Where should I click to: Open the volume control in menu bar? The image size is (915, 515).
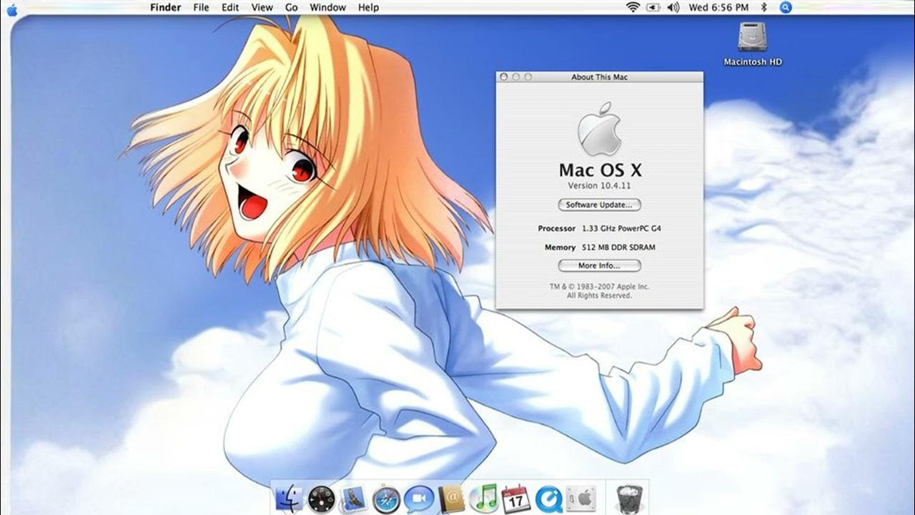tap(673, 7)
